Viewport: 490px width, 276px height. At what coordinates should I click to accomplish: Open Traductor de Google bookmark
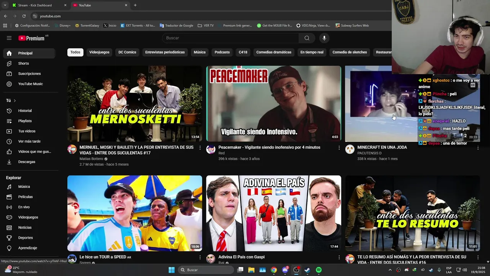pos(176,26)
